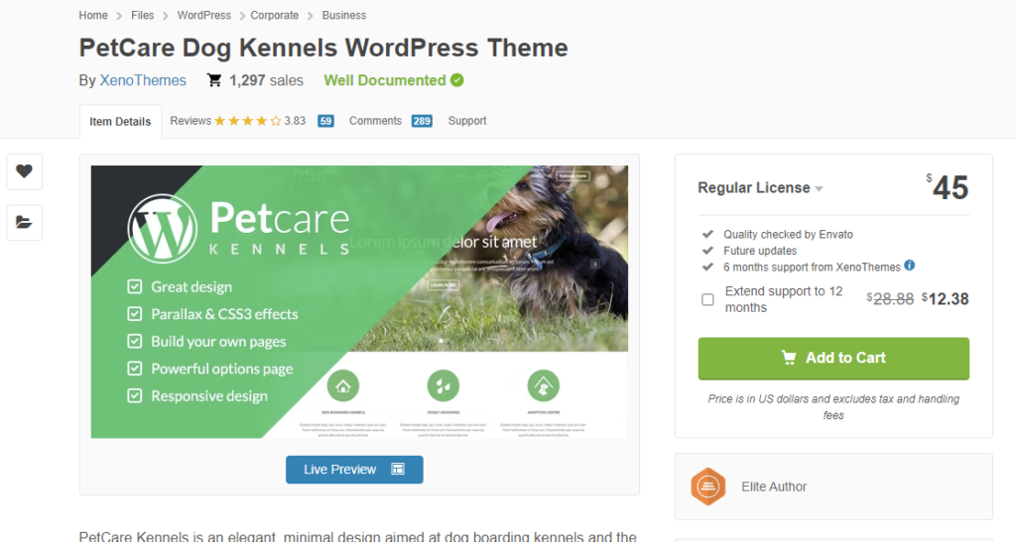Visit the XenoThemes author link
Viewport: 1016px width, 542px height.
[143, 80]
